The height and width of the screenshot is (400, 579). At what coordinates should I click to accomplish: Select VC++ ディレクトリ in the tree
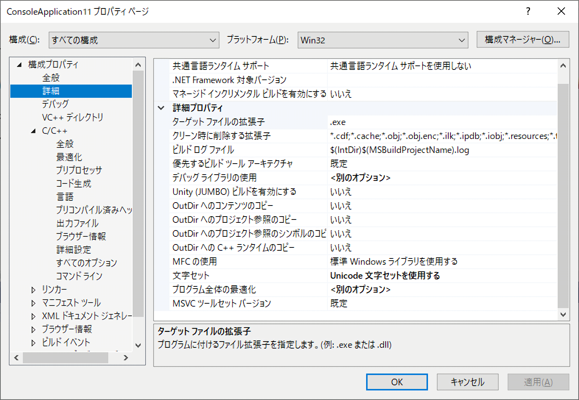click(73, 117)
